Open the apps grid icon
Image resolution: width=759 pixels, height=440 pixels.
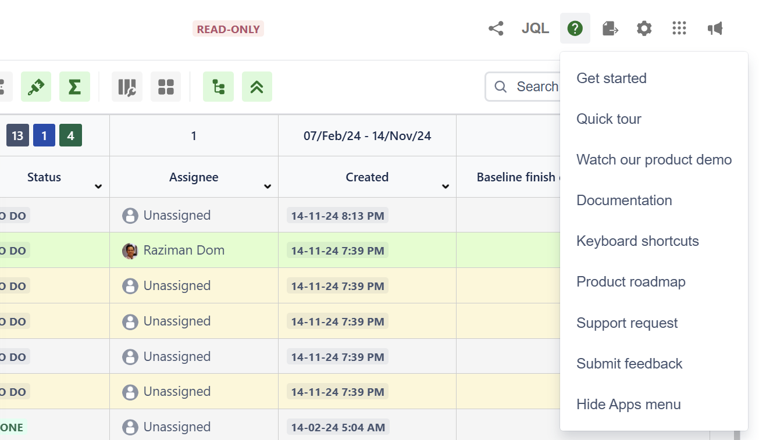coord(679,28)
